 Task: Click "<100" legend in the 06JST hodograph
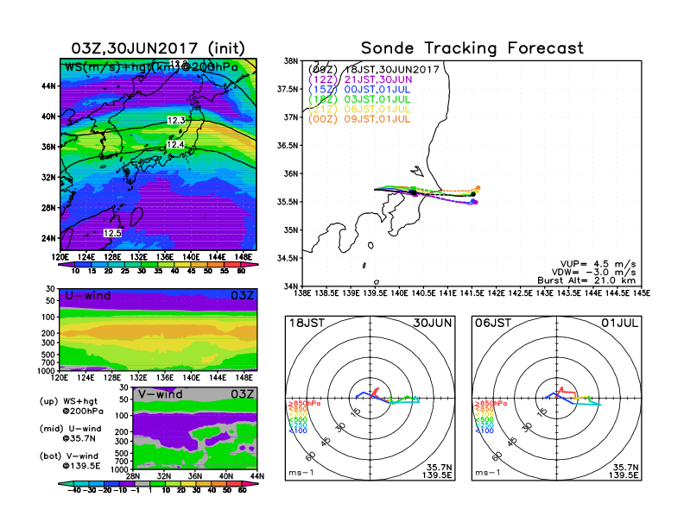(484, 431)
